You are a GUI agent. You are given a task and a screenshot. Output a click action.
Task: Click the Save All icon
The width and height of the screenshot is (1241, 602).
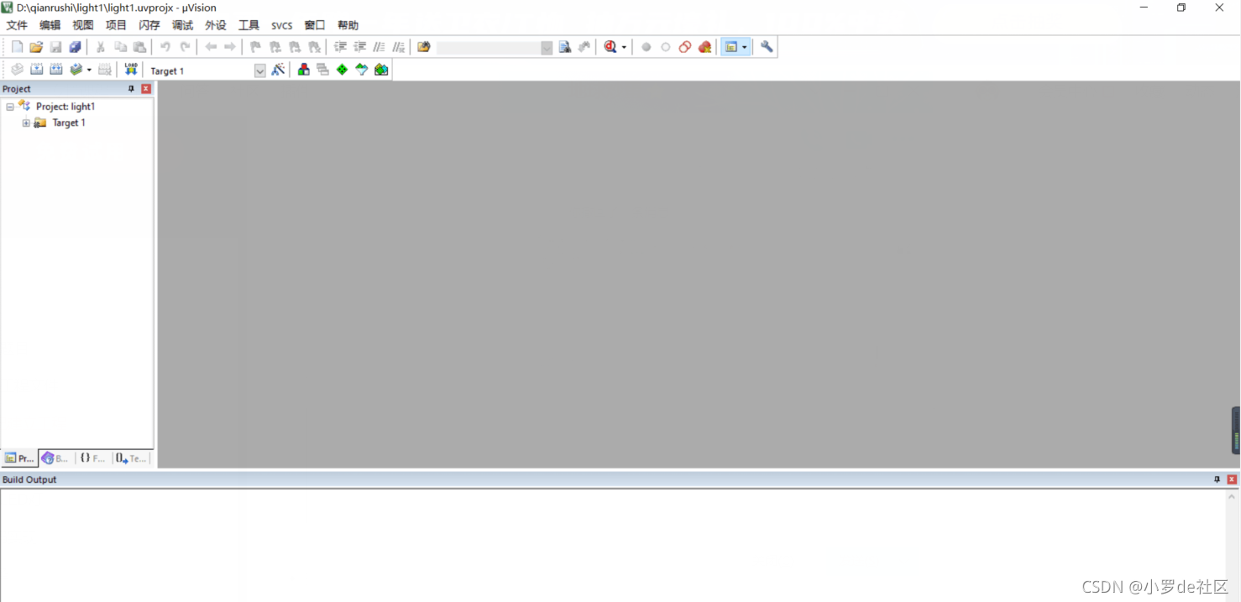(75, 47)
